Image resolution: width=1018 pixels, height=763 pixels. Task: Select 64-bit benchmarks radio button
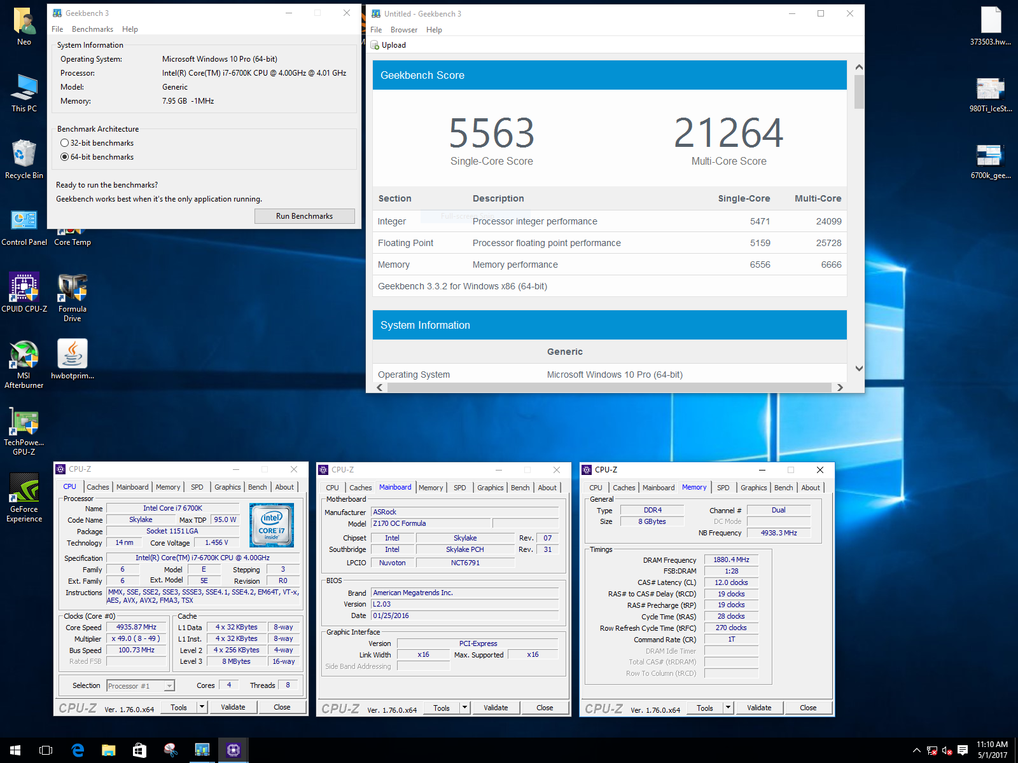point(64,157)
